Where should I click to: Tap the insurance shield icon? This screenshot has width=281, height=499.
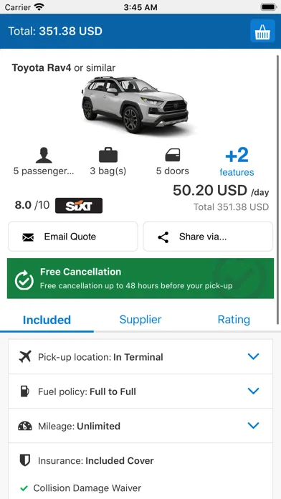pyautogui.click(x=25, y=460)
